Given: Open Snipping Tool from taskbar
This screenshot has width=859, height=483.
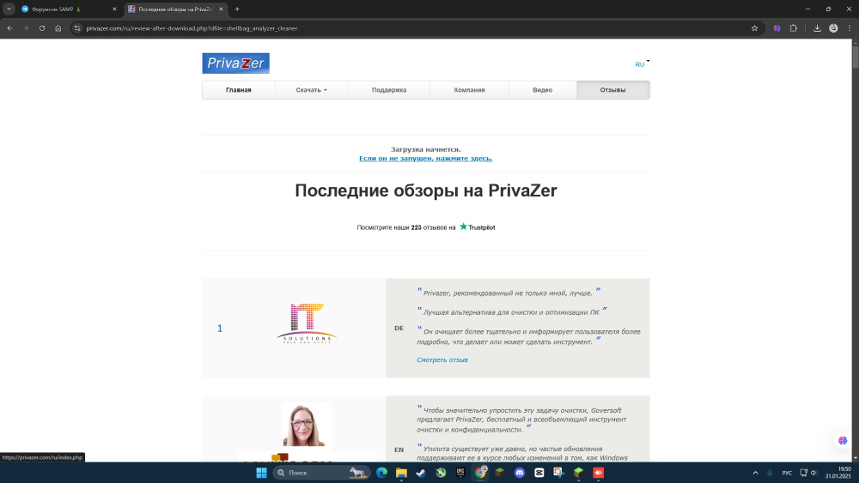Looking at the screenshot, I should tap(559, 473).
